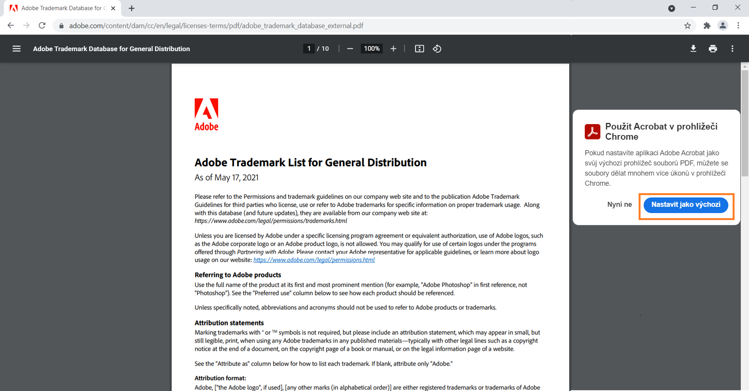
Task: Click the page number input field
Action: (309, 49)
